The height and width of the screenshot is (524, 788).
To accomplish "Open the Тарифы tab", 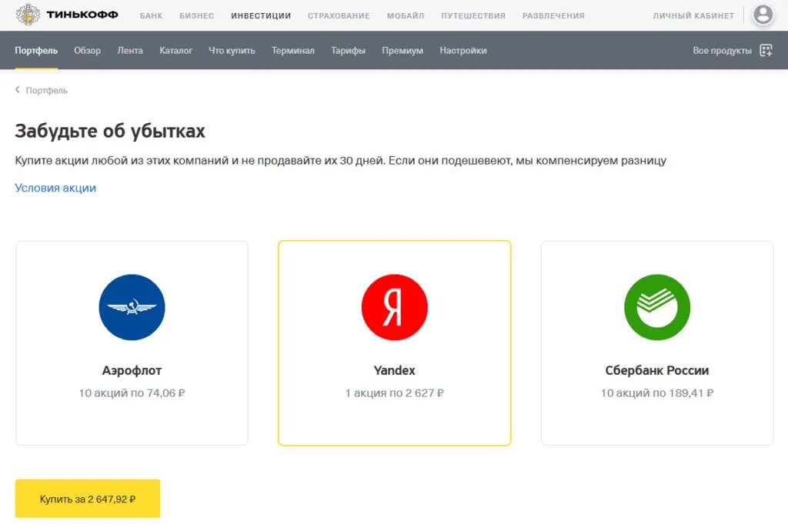I will click(349, 50).
